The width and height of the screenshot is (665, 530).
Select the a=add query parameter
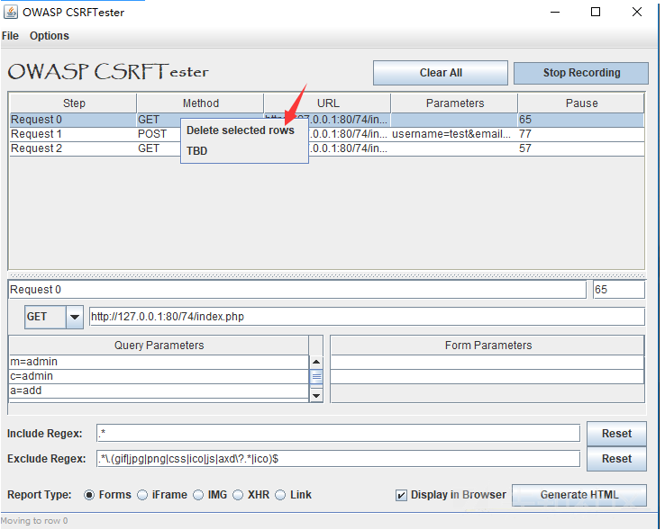[x=159, y=391]
